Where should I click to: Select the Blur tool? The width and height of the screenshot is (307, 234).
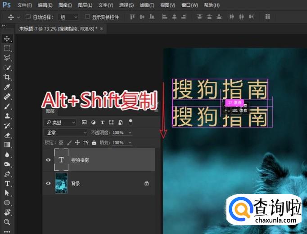pyautogui.click(x=7, y=155)
